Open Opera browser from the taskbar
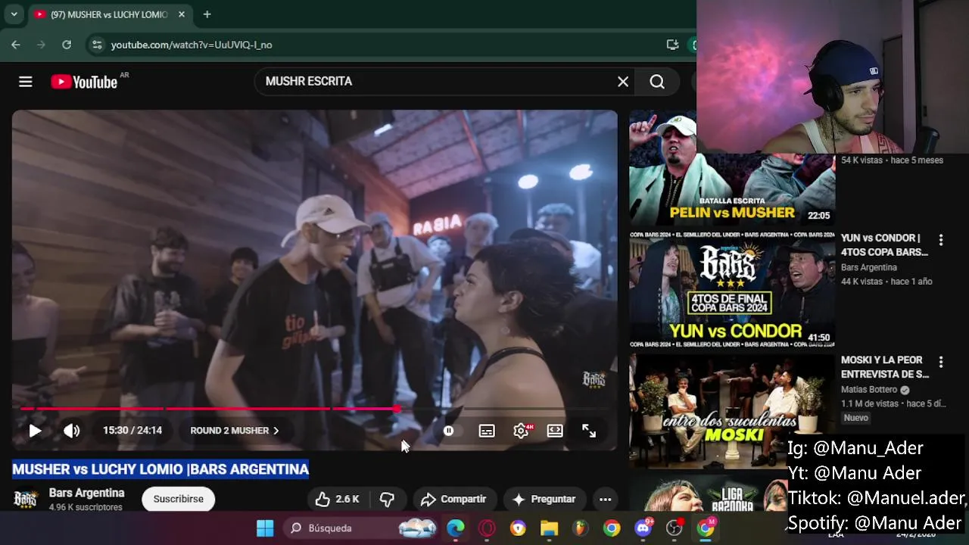This screenshot has height=545, width=969. click(x=487, y=528)
